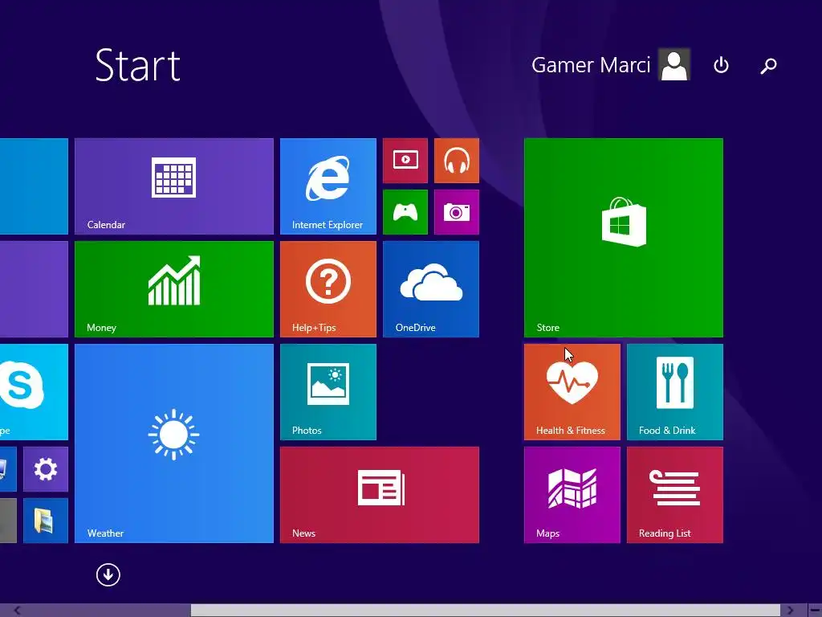
Task: Open the Health & Fitness tile
Action: pos(572,392)
